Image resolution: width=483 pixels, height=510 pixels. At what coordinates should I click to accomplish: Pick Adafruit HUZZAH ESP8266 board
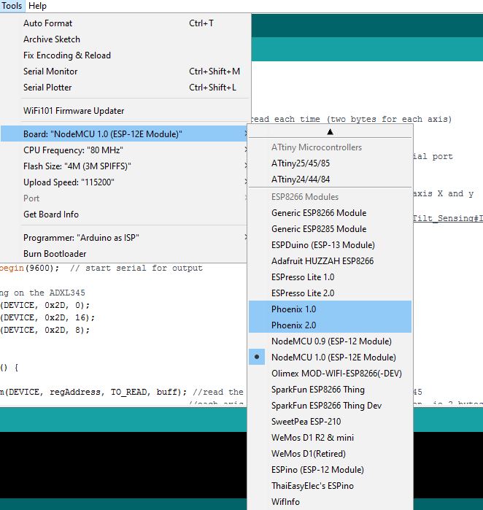[330, 261]
